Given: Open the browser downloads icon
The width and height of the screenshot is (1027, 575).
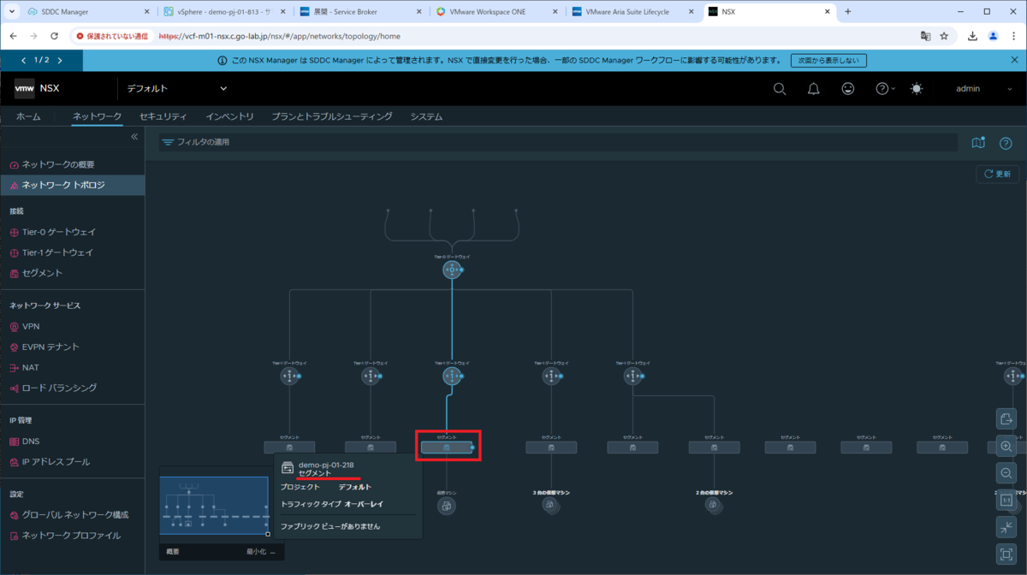Looking at the screenshot, I should coord(973,37).
